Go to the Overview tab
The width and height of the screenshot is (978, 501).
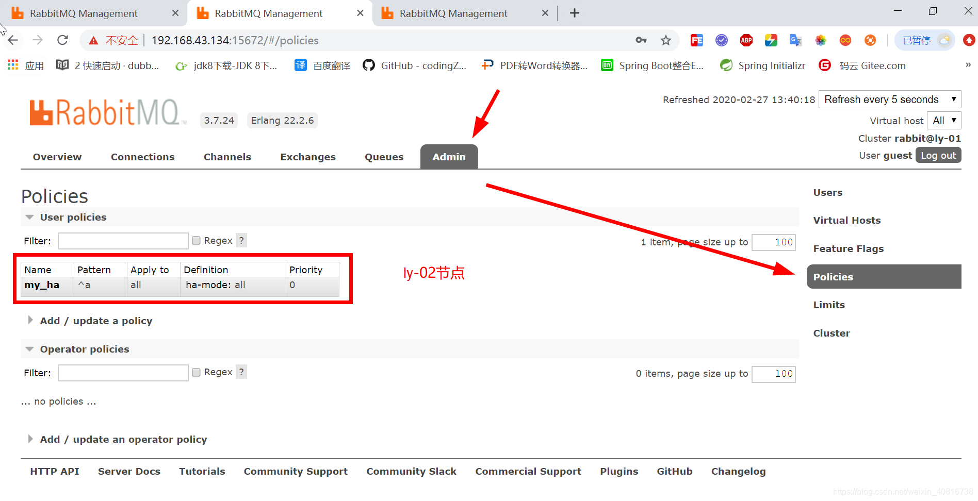57,157
